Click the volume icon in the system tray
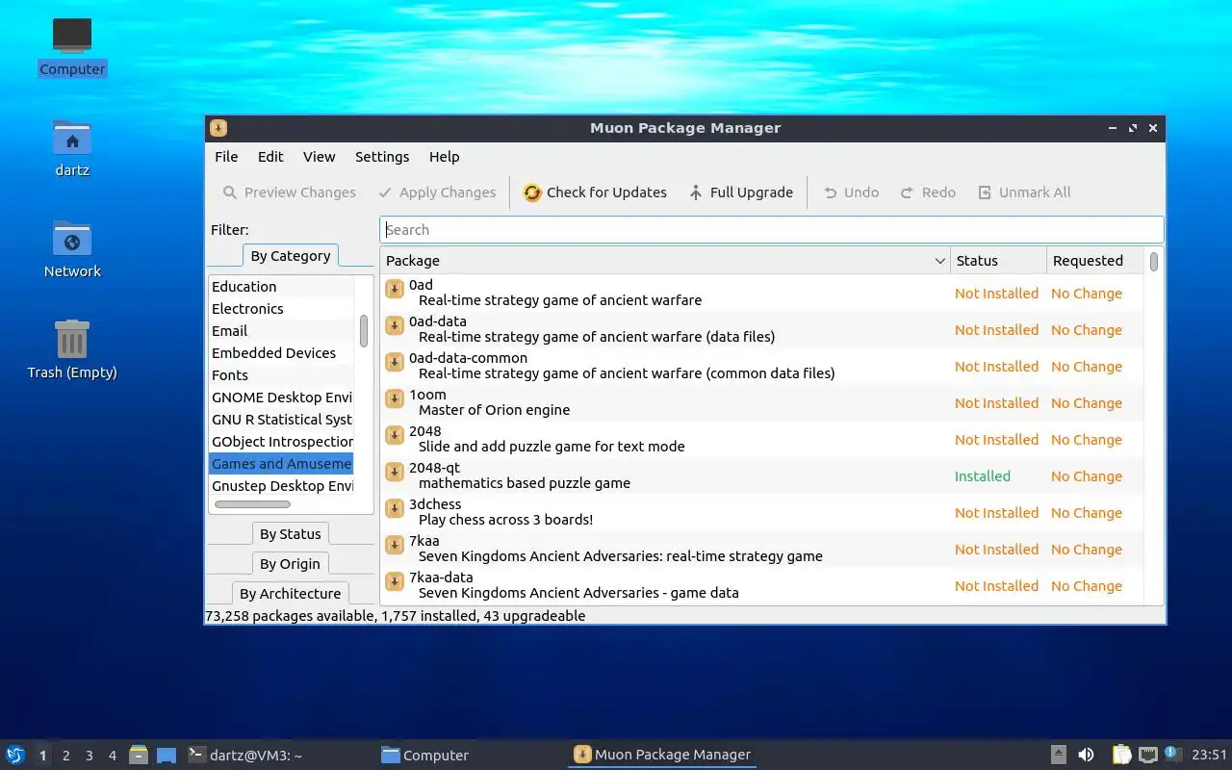This screenshot has width=1232, height=770. [1086, 755]
